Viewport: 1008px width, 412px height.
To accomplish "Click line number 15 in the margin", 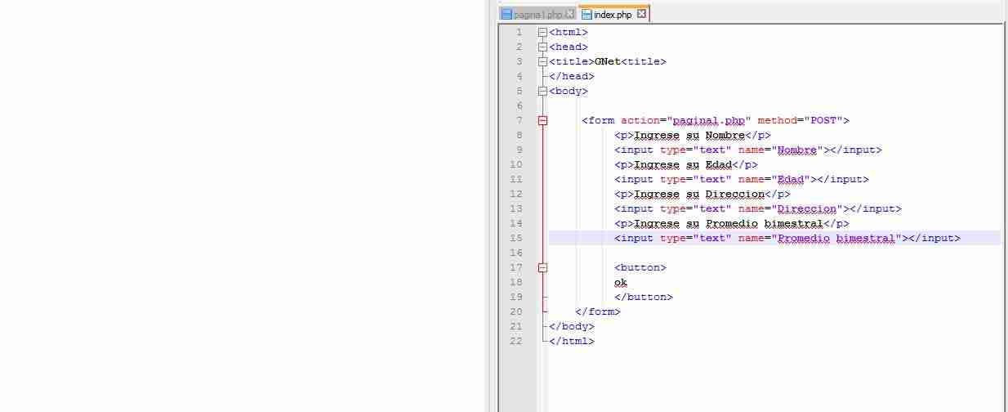I will [x=515, y=239].
